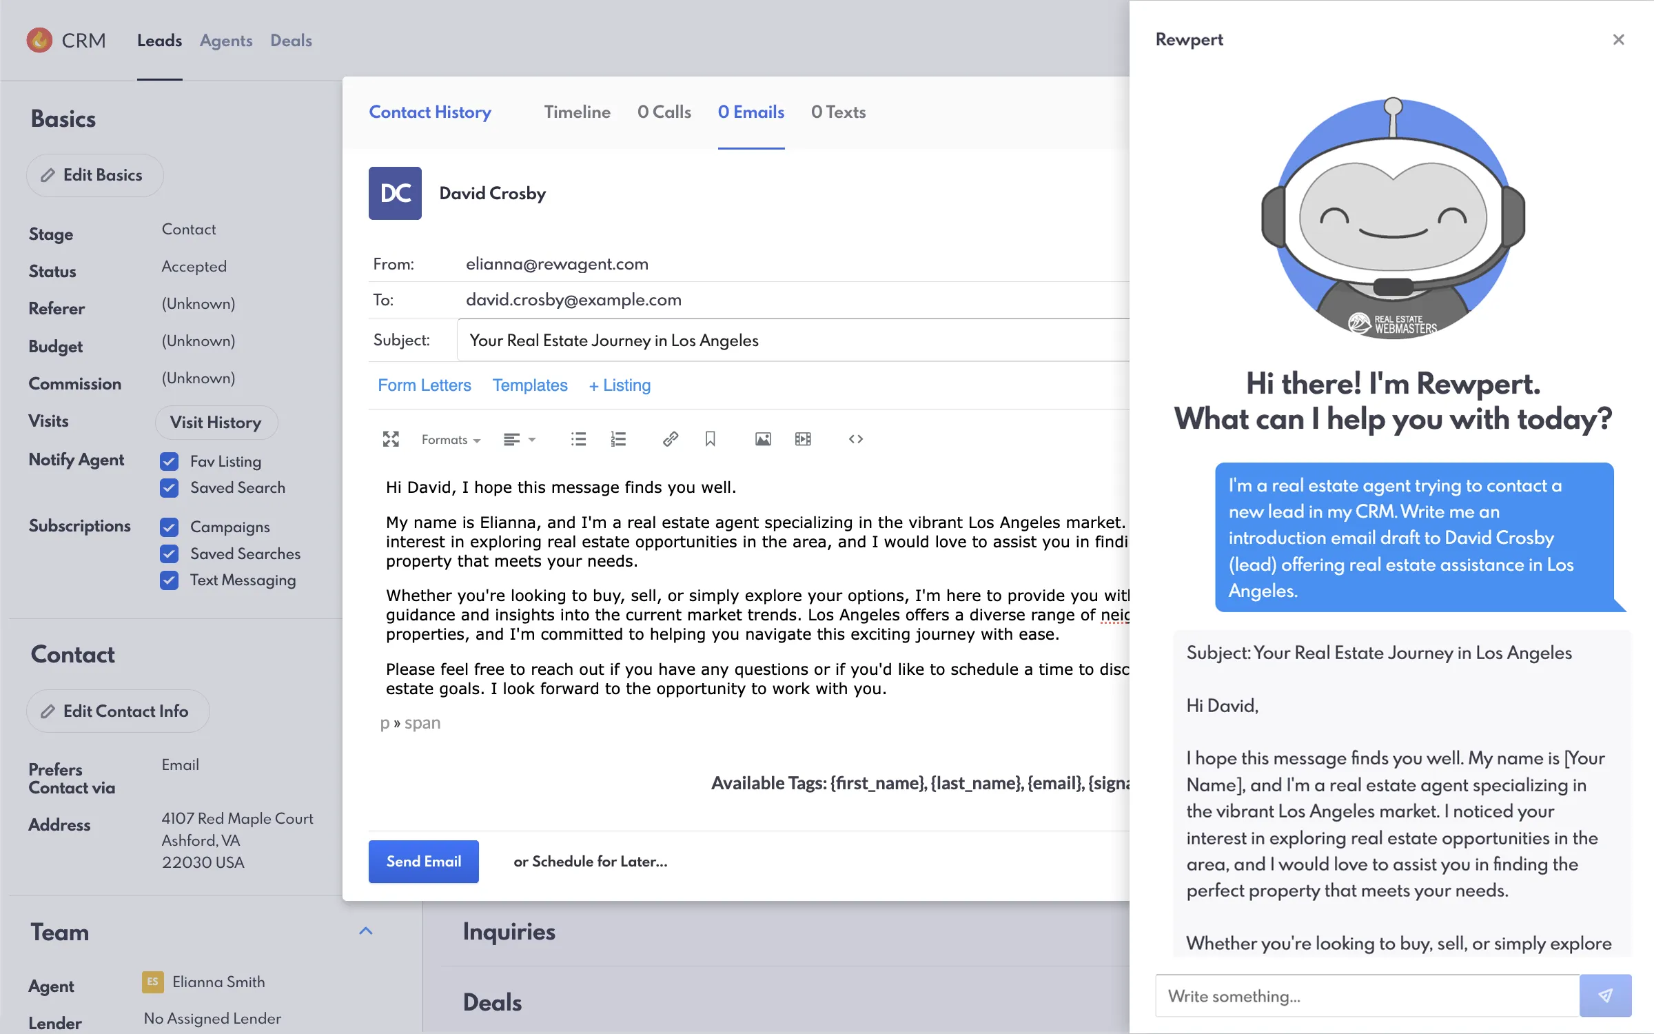The image size is (1654, 1034).
Task: Uncheck Saved Search notify agent checkbox
Action: (169, 488)
